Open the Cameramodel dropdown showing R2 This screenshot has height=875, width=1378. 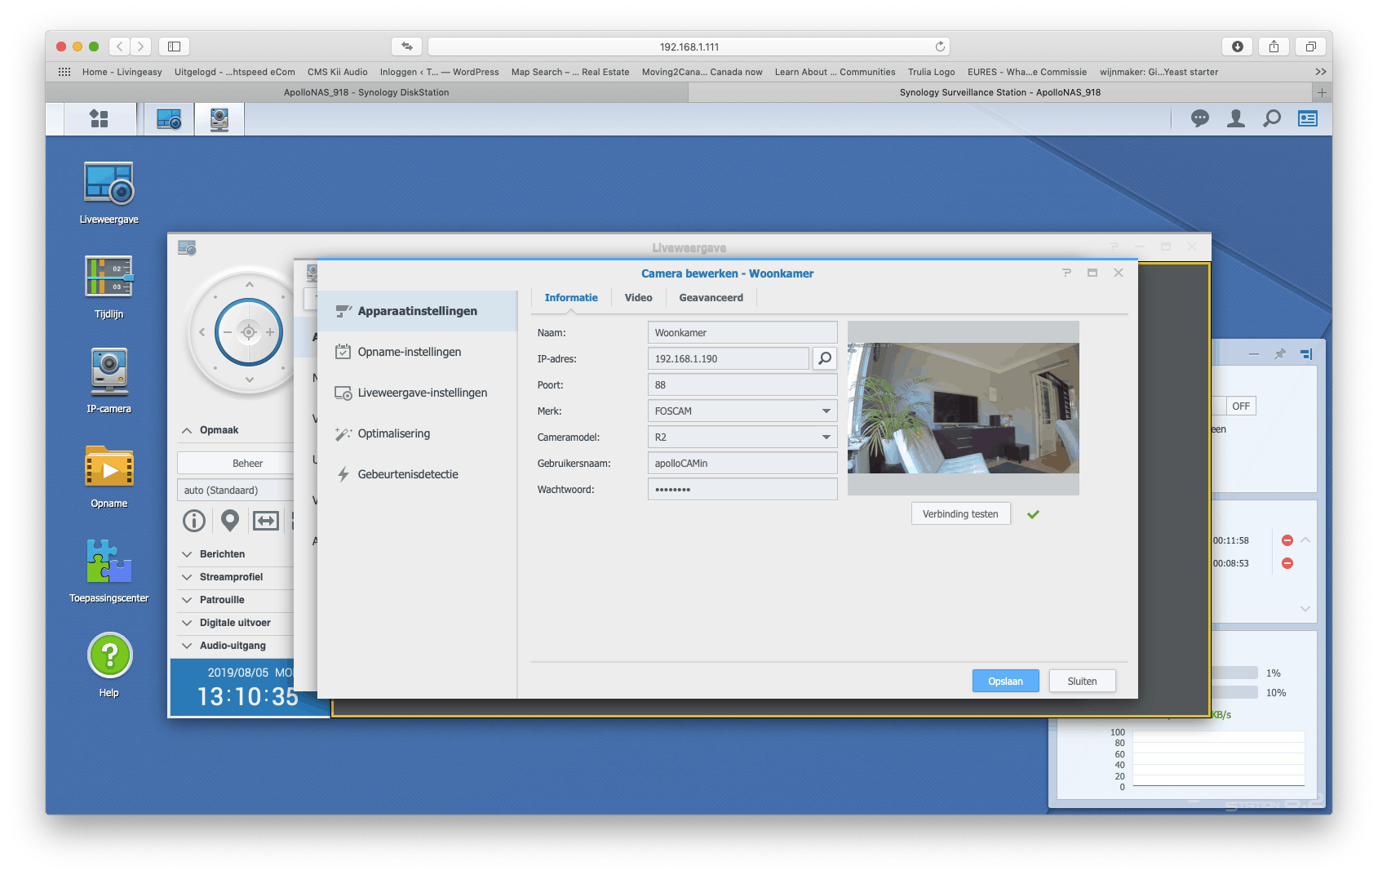pos(742,437)
